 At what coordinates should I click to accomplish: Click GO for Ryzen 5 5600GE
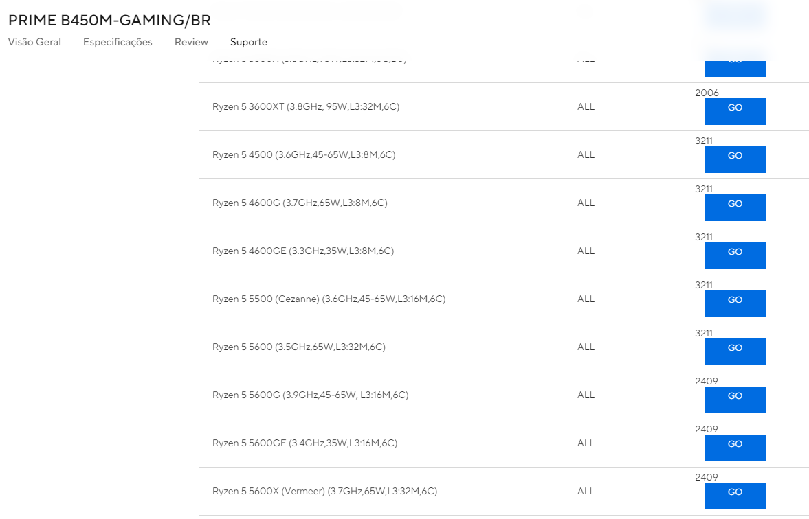point(735,448)
